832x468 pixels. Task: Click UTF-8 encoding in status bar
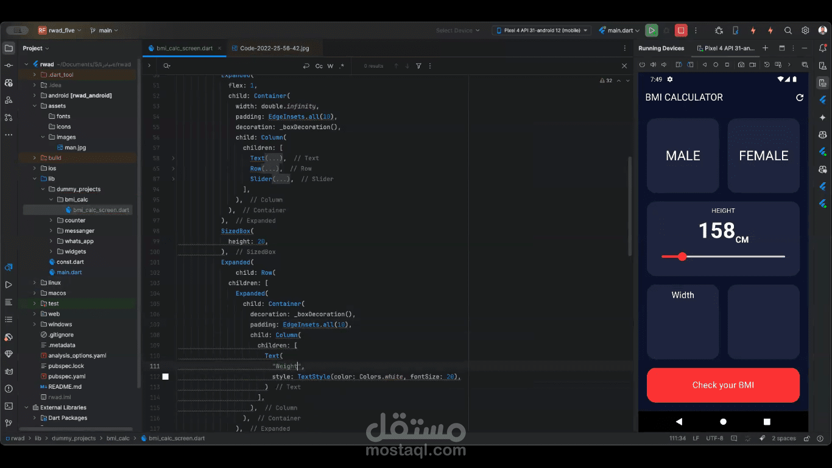(714, 438)
